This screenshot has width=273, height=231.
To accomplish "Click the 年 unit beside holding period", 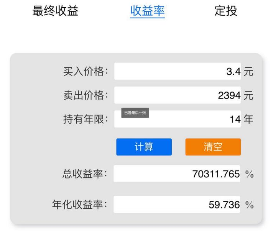I will [x=248, y=119].
